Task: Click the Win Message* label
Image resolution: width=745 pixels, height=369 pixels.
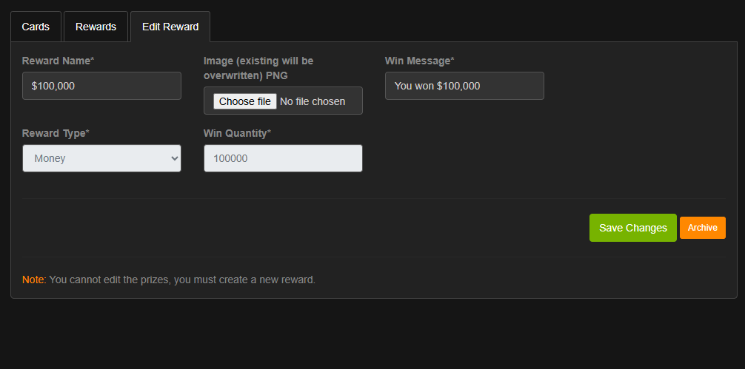Action: 419,61
